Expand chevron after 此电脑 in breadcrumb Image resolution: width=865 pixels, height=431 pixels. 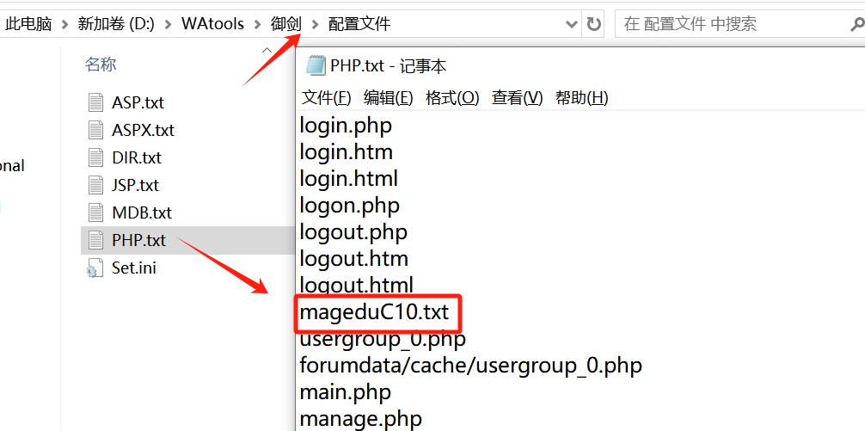[65, 24]
